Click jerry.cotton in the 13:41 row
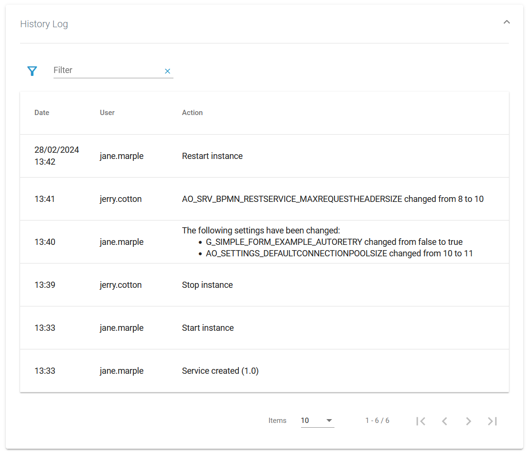The width and height of the screenshot is (528, 453). [x=120, y=199]
